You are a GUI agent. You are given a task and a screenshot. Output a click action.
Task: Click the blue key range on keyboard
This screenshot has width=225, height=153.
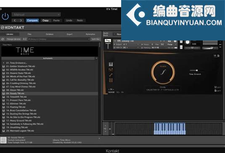[169, 129]
